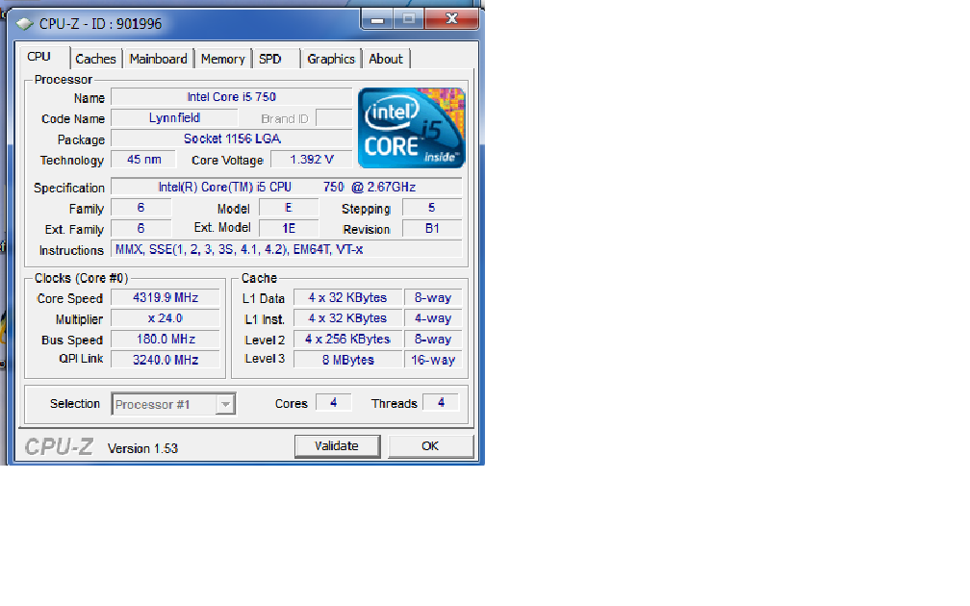970x606 pixels.
Task: Click the Bus Speed value '180.0 MHz'
Action: [x=166, y=340]
